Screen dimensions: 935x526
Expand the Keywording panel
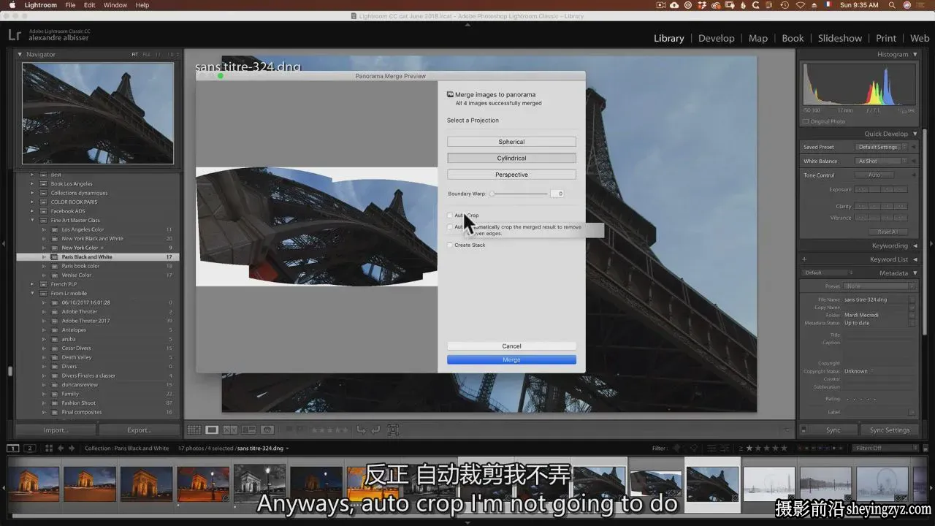(915, 245)
